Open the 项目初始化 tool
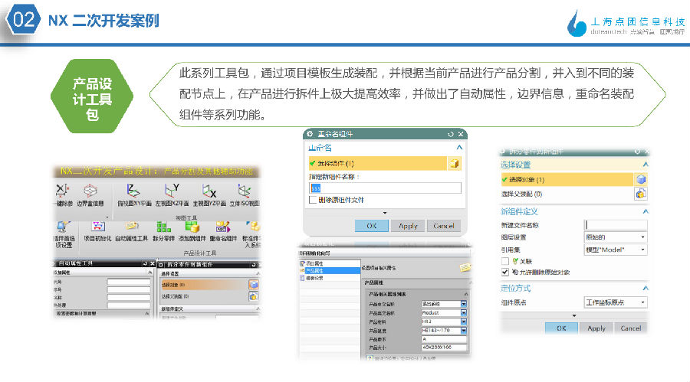 (x=97, y=227)
